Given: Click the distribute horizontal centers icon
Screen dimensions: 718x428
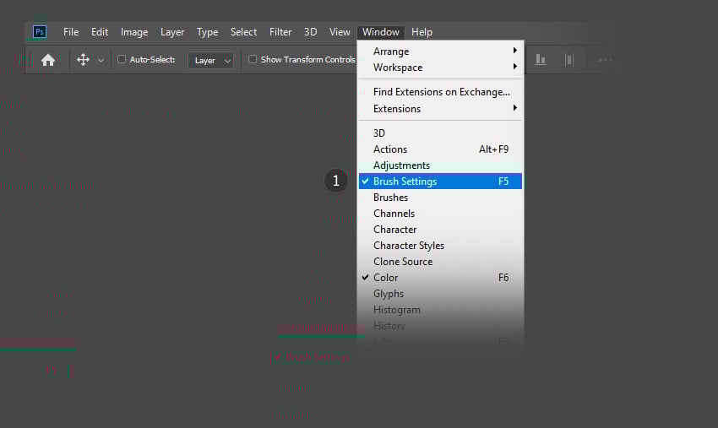Looking at the screenshot, I should pyautogui.click(x=569, y=59).
